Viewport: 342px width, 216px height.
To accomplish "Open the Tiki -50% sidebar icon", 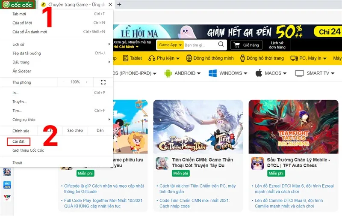I will tap(7, 185).
